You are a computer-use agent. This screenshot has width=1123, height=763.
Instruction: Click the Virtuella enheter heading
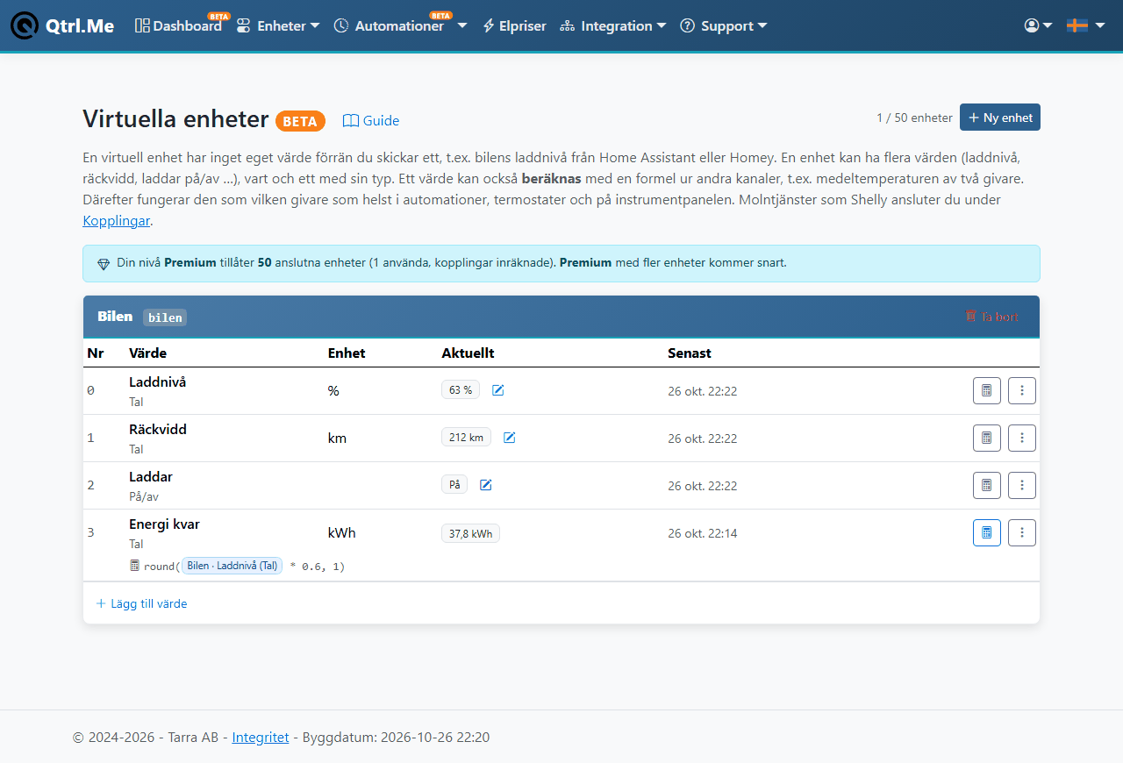(x=175, y=119)
